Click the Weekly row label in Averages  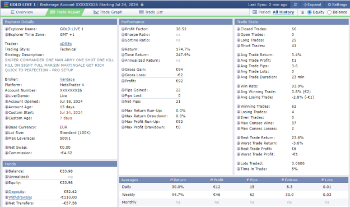[128, 195]
